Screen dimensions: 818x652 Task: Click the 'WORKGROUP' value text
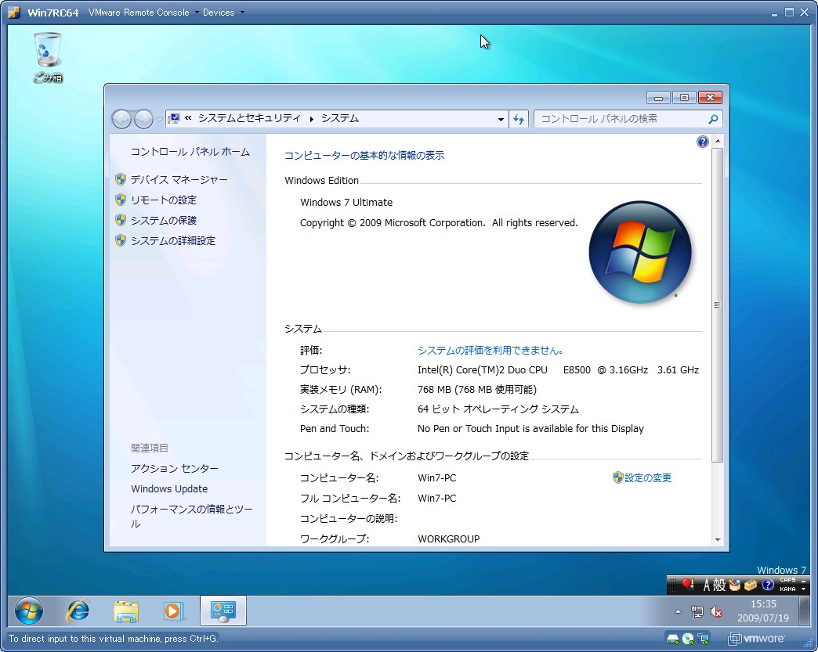(449, 539)
